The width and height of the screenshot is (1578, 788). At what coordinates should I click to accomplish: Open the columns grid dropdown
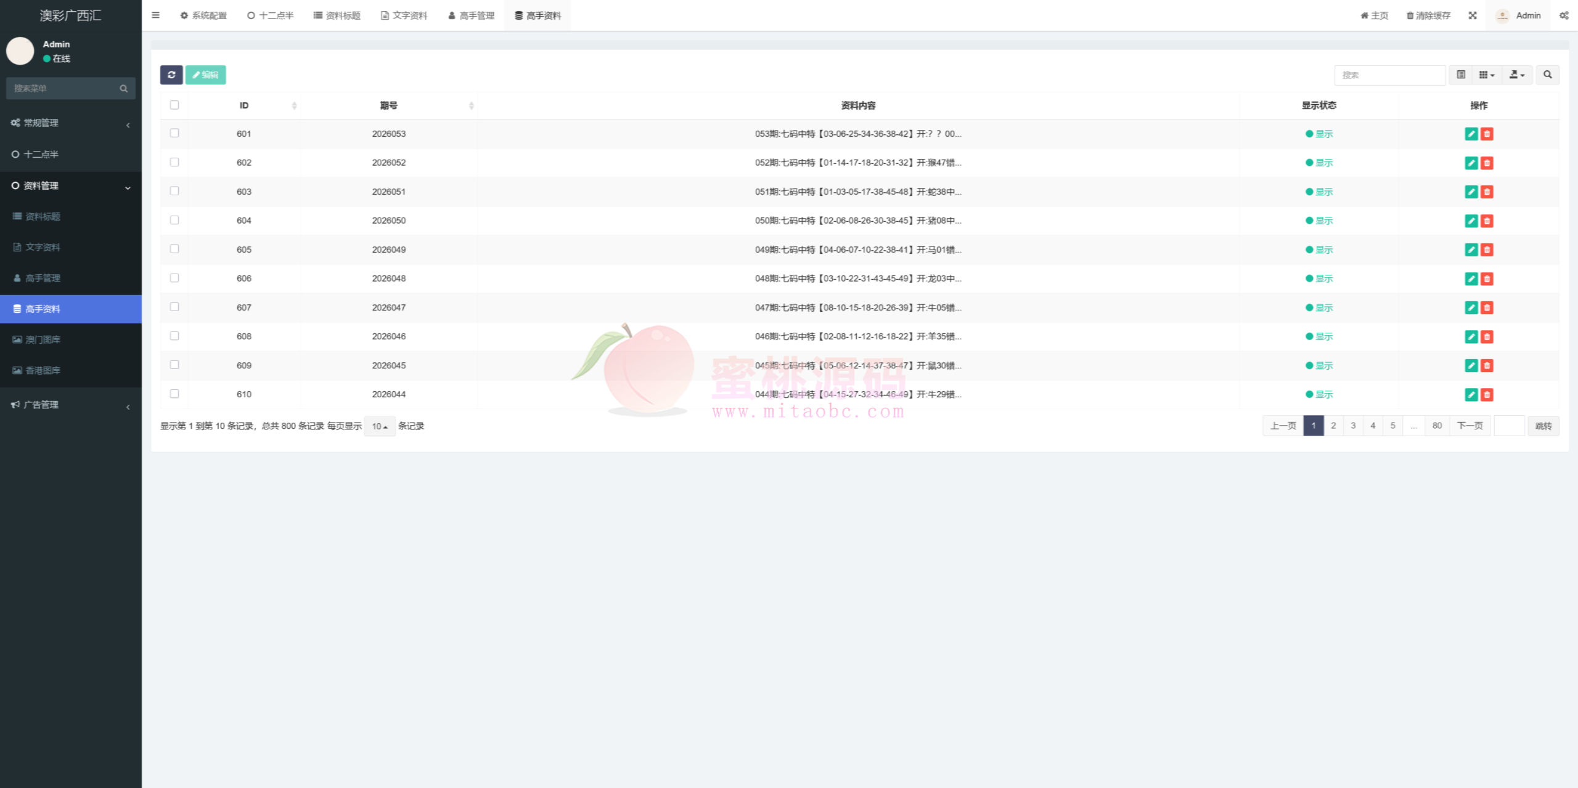pyautogui.click(x=1486, y=75)
